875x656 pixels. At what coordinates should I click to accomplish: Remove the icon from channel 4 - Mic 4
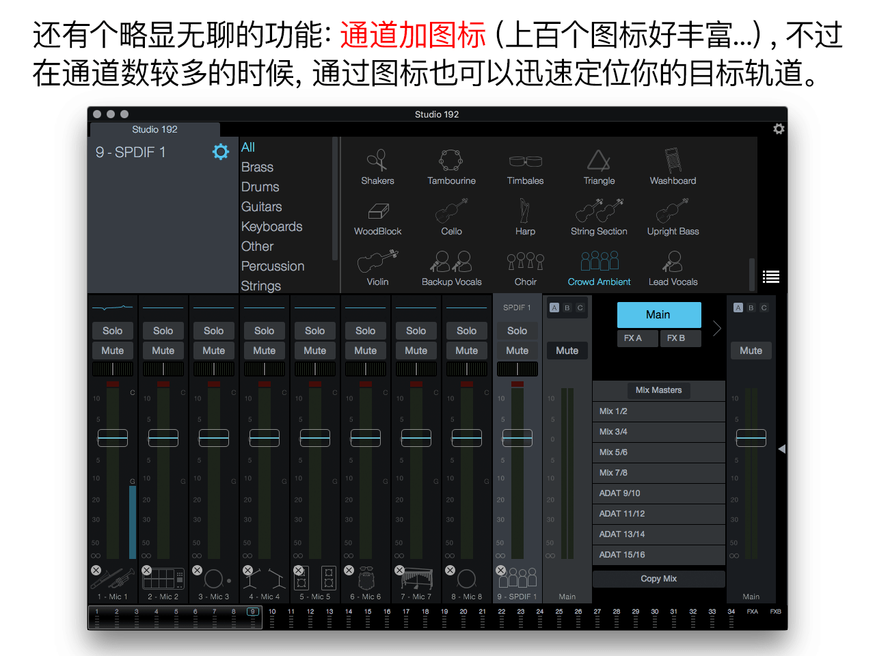click(247, 570)
